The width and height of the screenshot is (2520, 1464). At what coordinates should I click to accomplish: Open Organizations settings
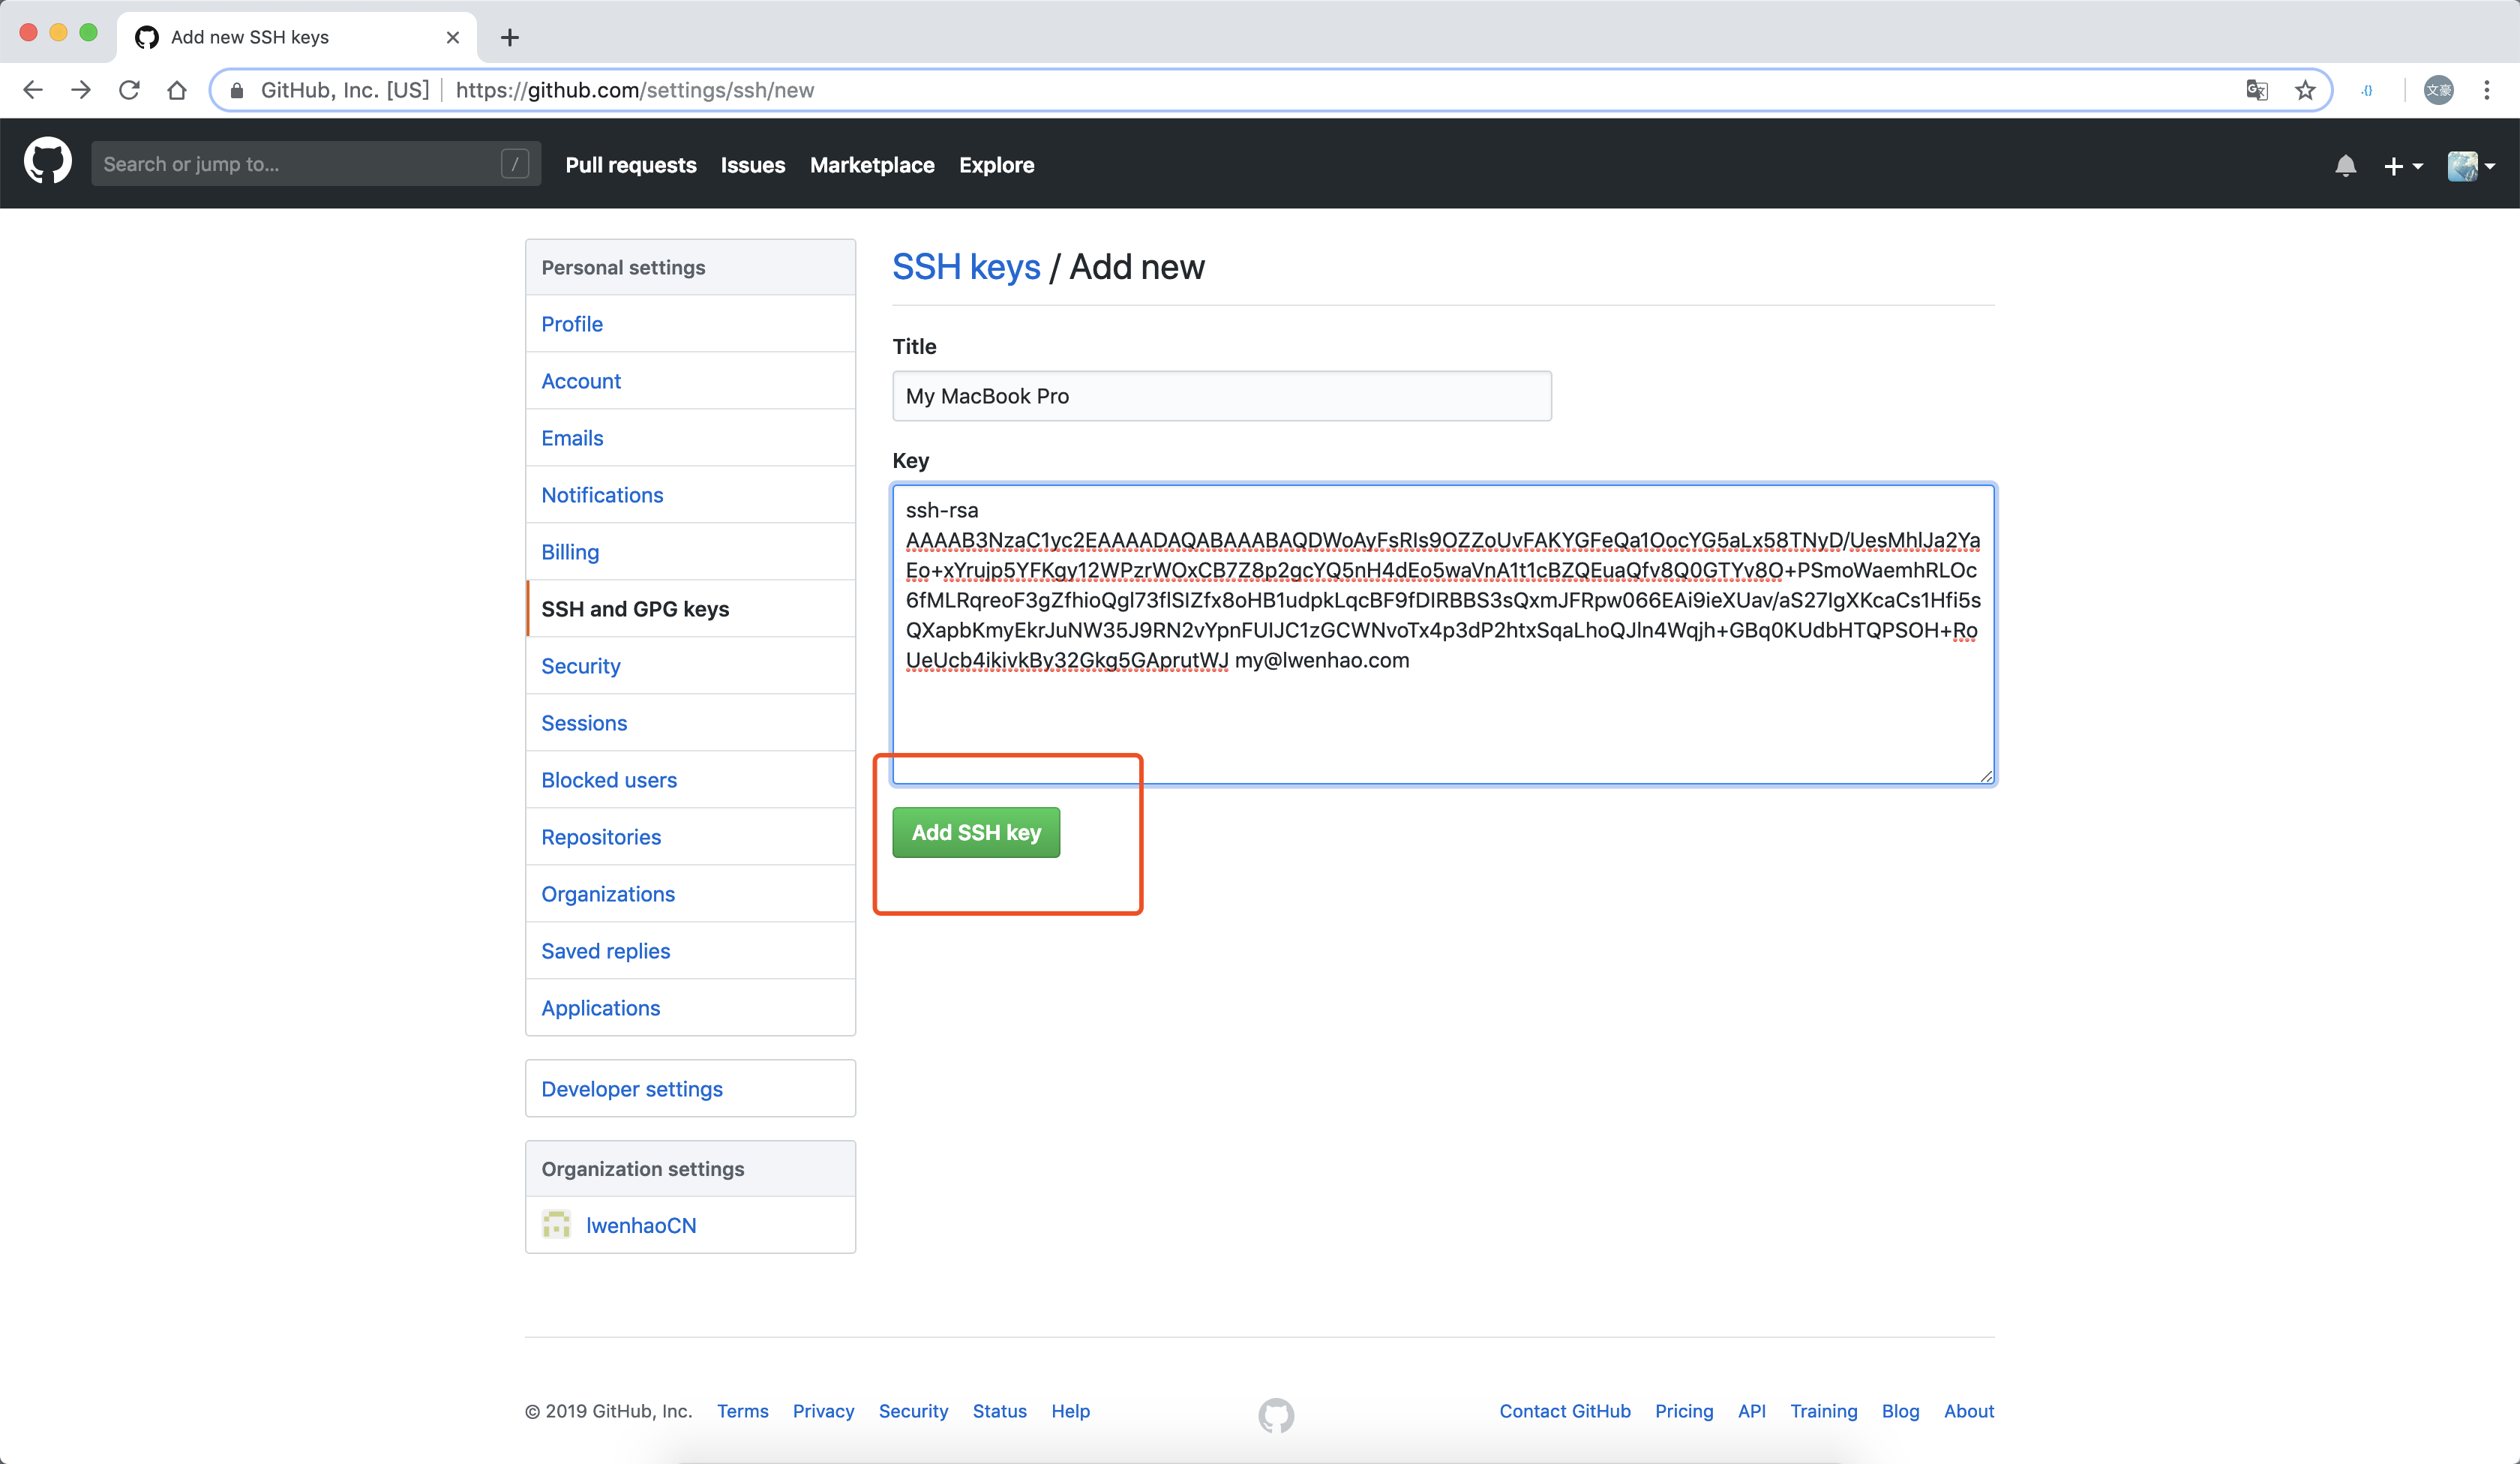[690, 894]
